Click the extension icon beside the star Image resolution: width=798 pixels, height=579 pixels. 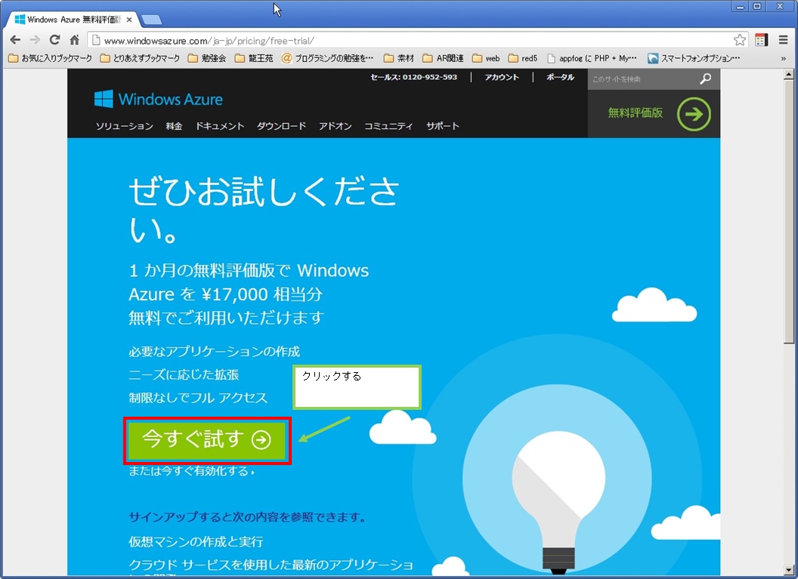click(x=762, y=40)
